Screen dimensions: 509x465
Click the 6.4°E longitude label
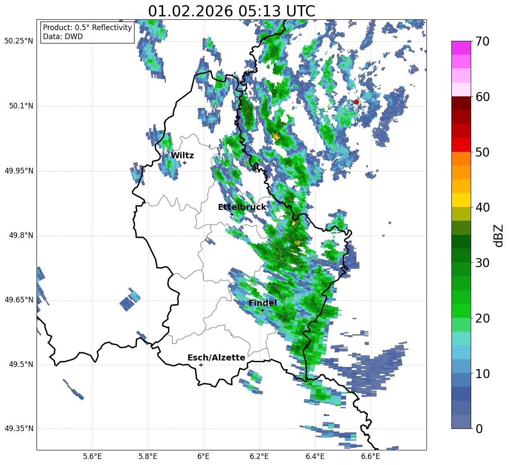(315, 456)
